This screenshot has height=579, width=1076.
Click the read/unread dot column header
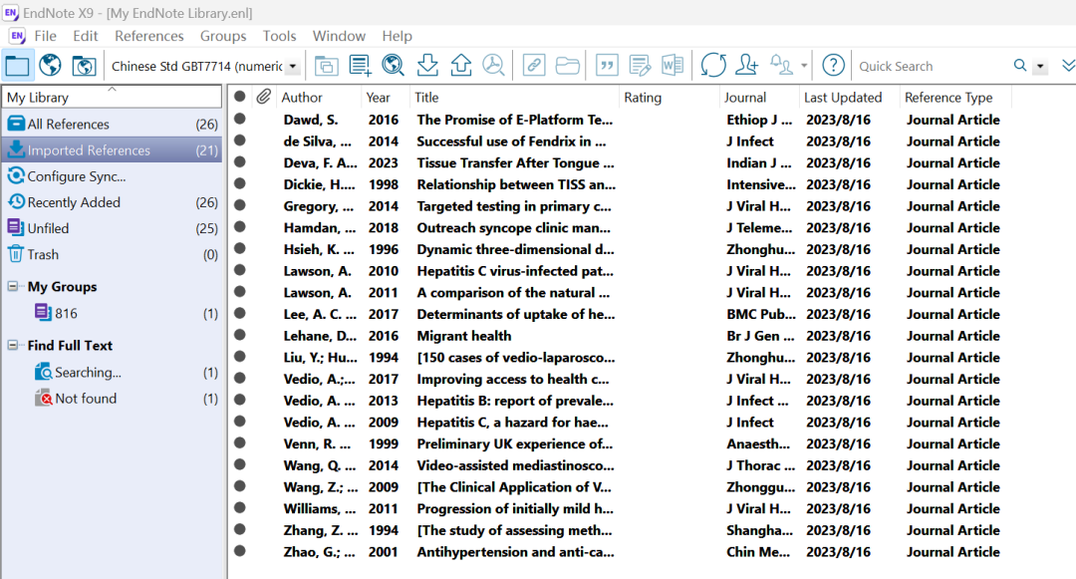239,97
